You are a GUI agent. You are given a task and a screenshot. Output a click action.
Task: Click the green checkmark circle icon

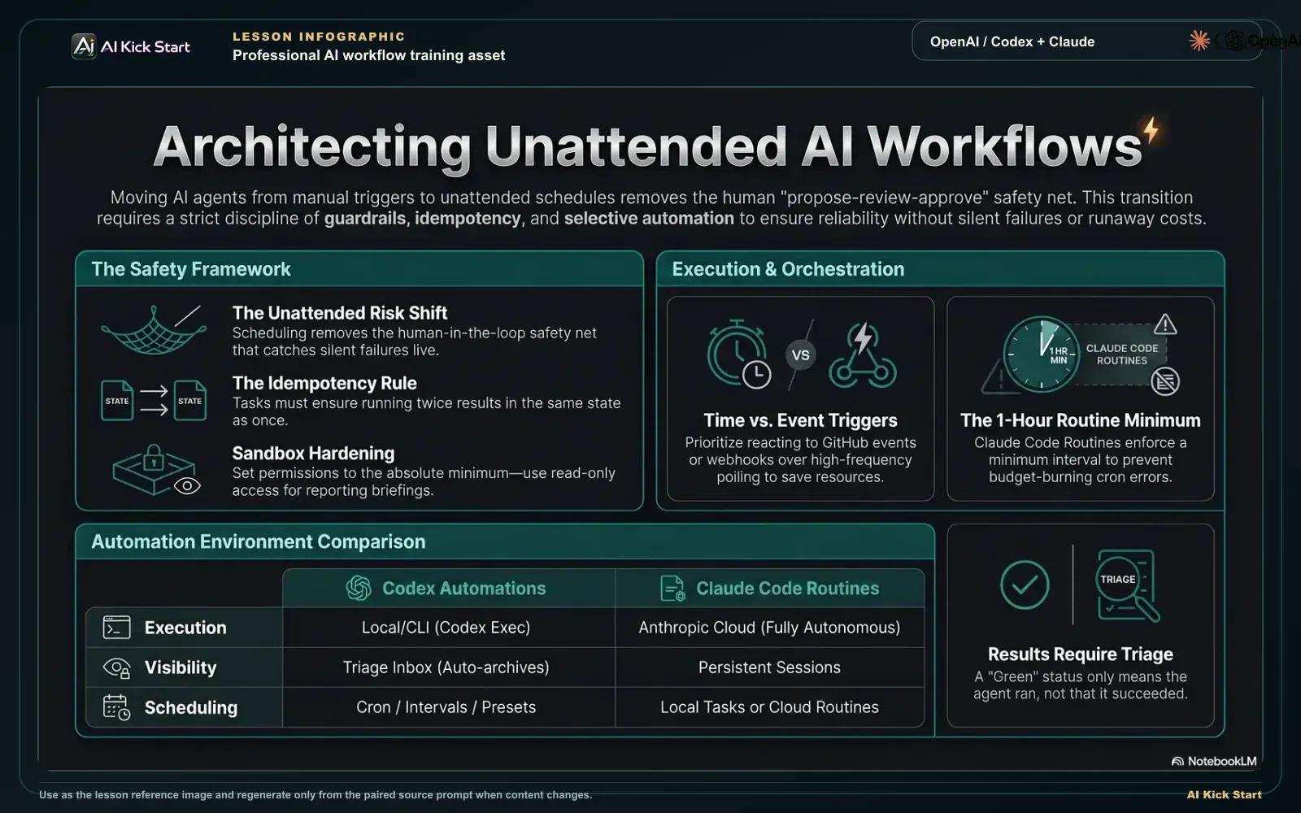coord(1025,585)
